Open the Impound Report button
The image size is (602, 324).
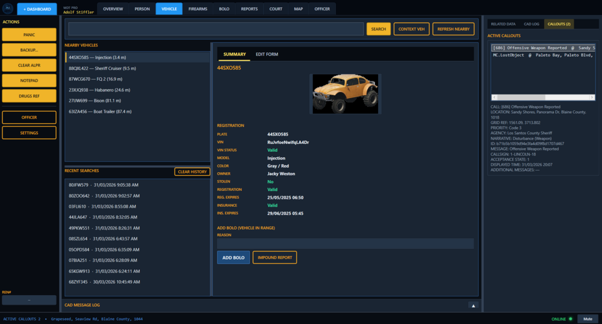click(275, 258)
